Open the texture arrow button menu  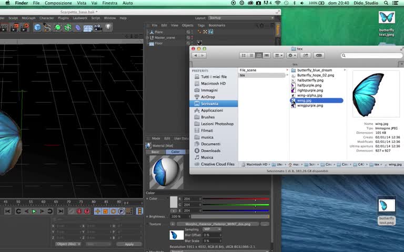tap(173, 224)
